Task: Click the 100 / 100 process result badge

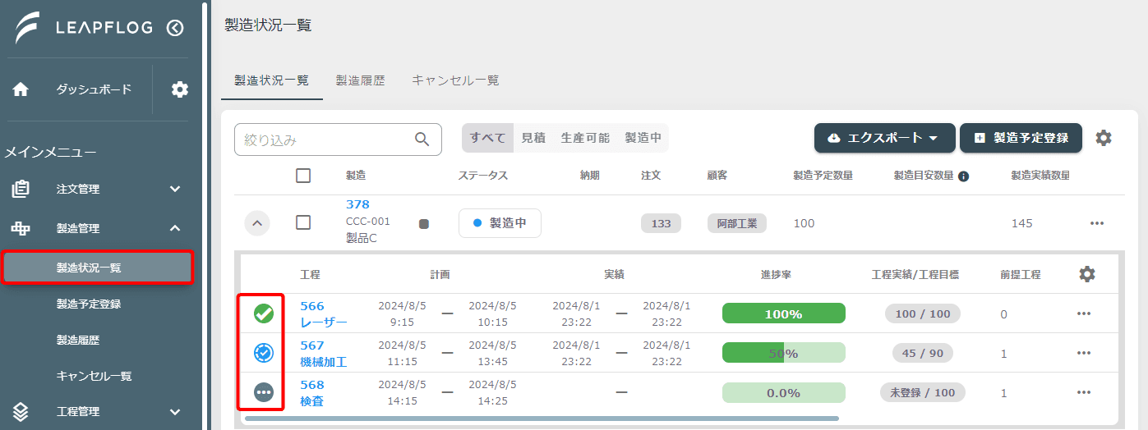Action: [x=923, y=313]
